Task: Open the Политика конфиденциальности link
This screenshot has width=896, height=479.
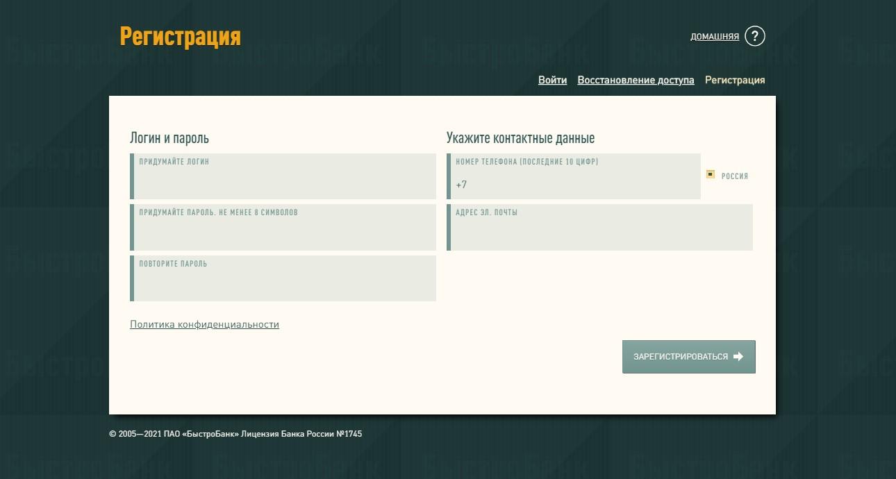Action: tap(205, 324)
